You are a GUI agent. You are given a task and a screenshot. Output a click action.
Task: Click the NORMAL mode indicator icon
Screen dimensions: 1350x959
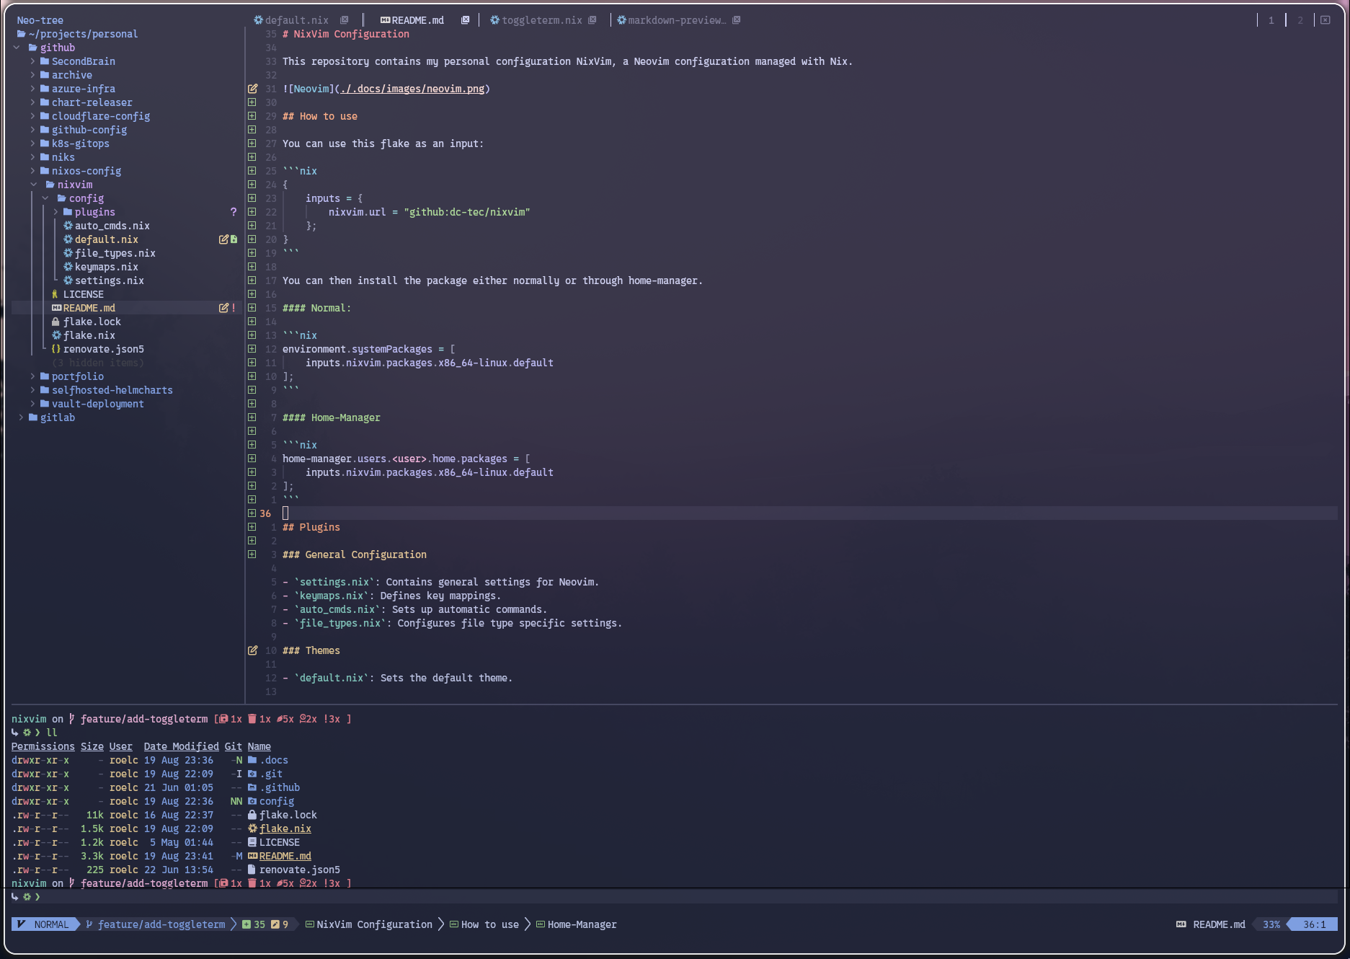point(22,924)
